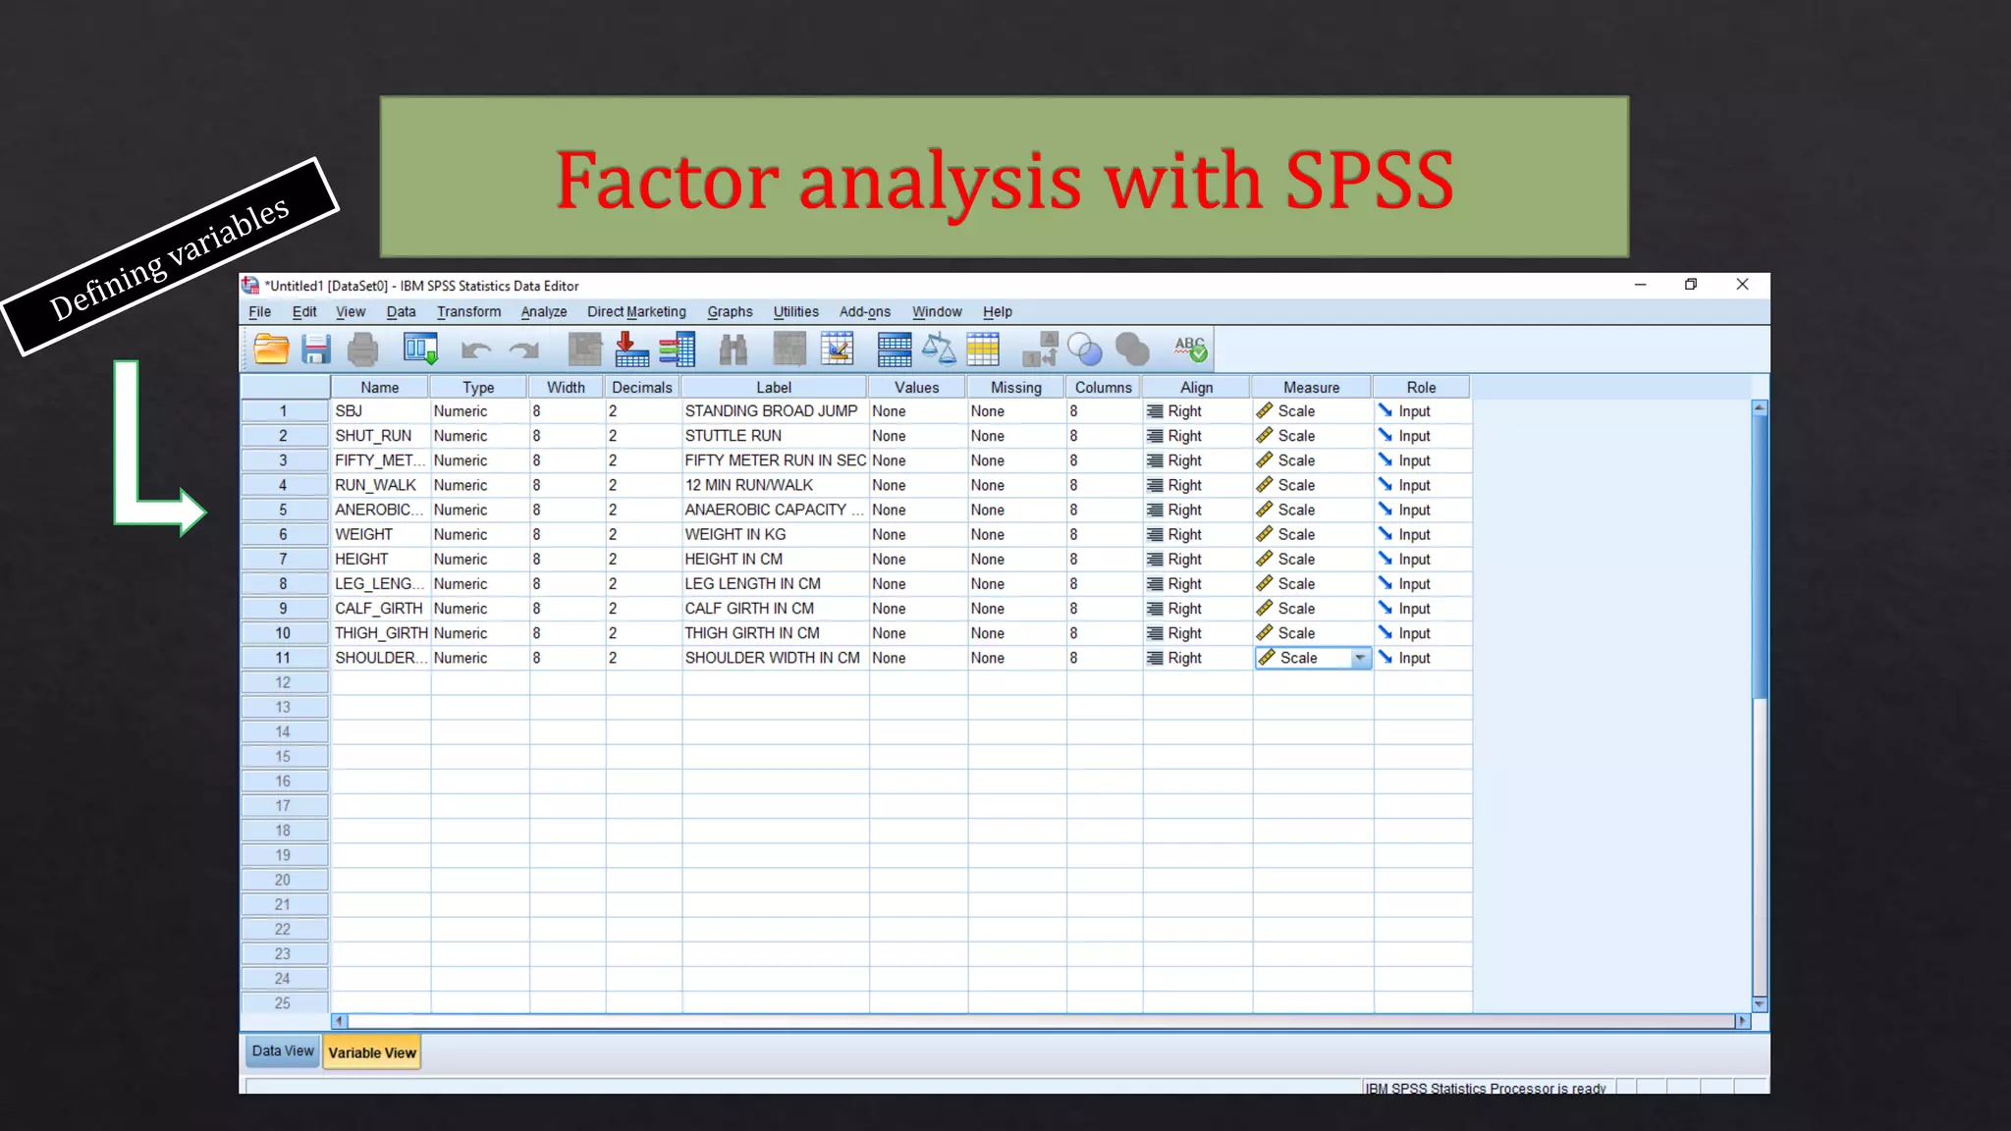Run the Spell Check ABC icon

1190,350
